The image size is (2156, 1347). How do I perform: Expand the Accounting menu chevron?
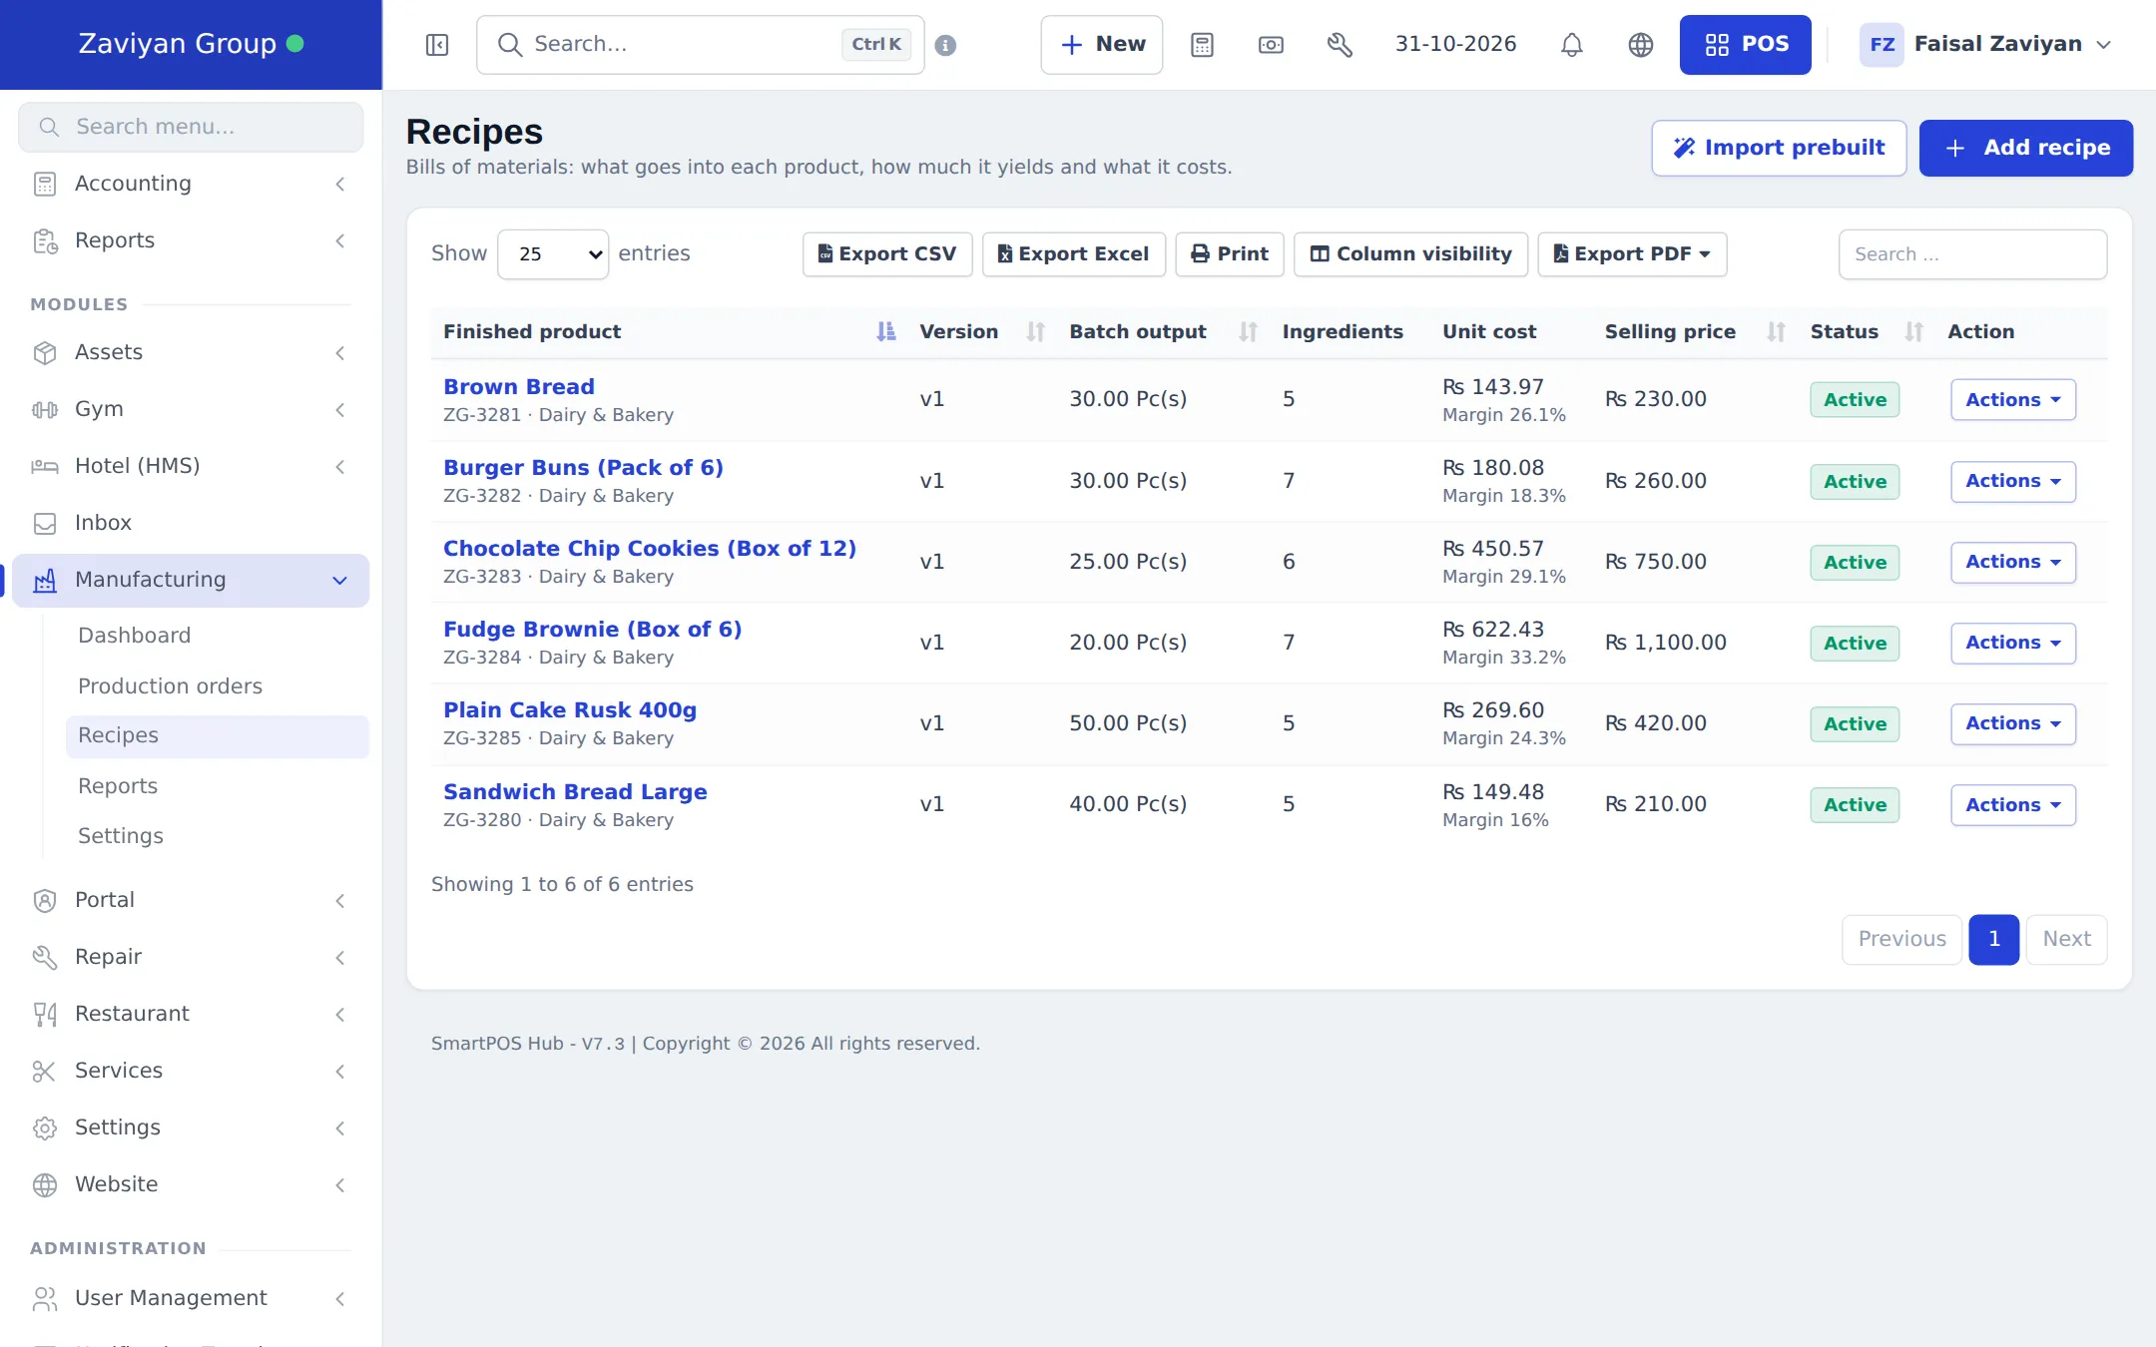[x=340, y=184]
